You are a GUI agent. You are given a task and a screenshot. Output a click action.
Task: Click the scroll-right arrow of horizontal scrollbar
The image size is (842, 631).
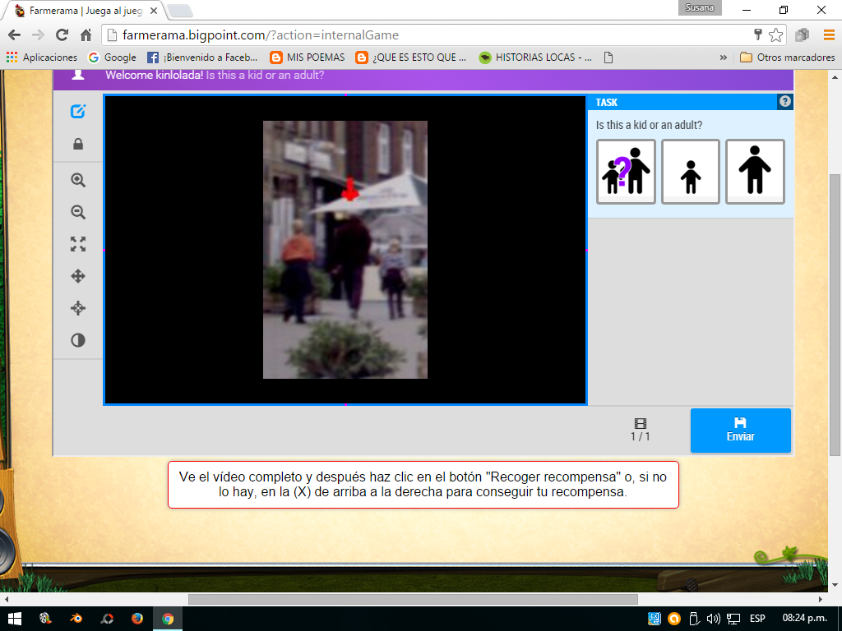pyautogui.click(x=821, y=599)
